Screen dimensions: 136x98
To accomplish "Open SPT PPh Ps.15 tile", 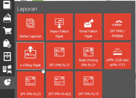I will pyautogui.click(x=88, y=85).
